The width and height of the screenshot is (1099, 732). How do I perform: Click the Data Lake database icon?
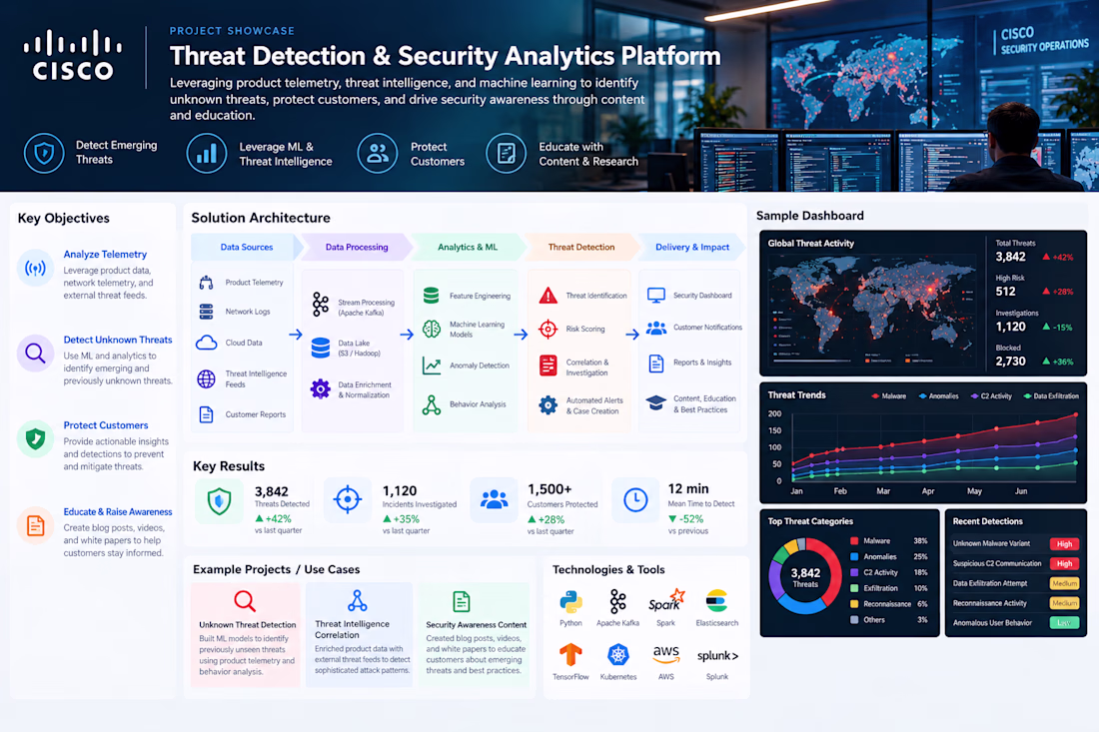(321, 349)
